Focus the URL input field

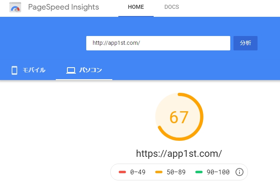(158, 43)
